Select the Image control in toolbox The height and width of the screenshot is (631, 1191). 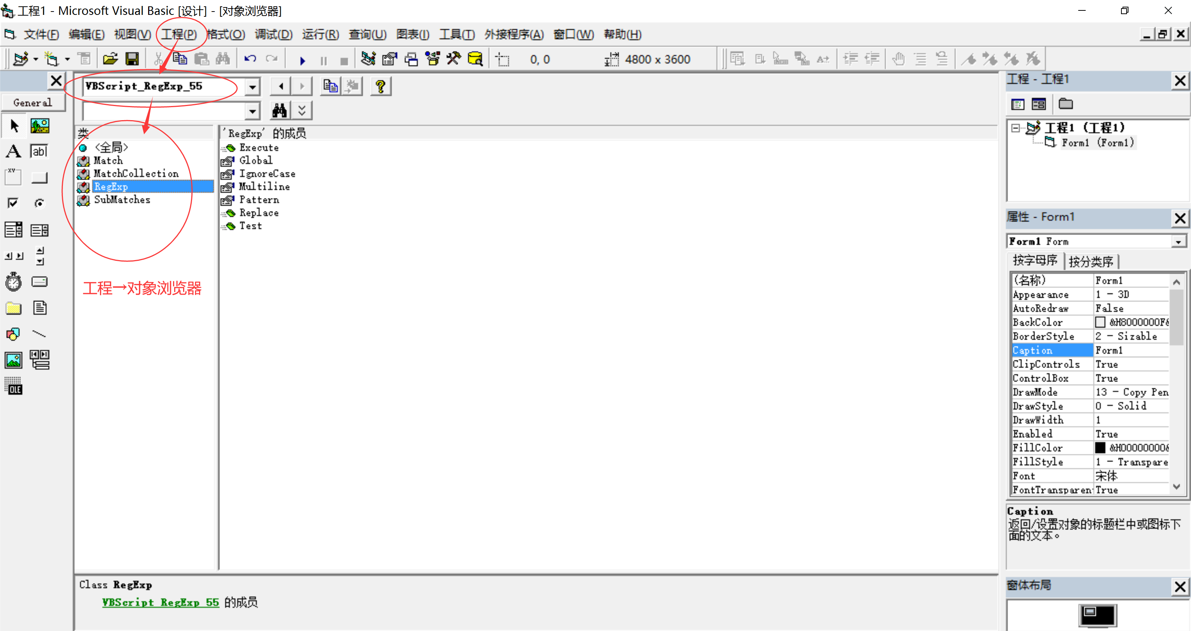(x=13, y=360)
